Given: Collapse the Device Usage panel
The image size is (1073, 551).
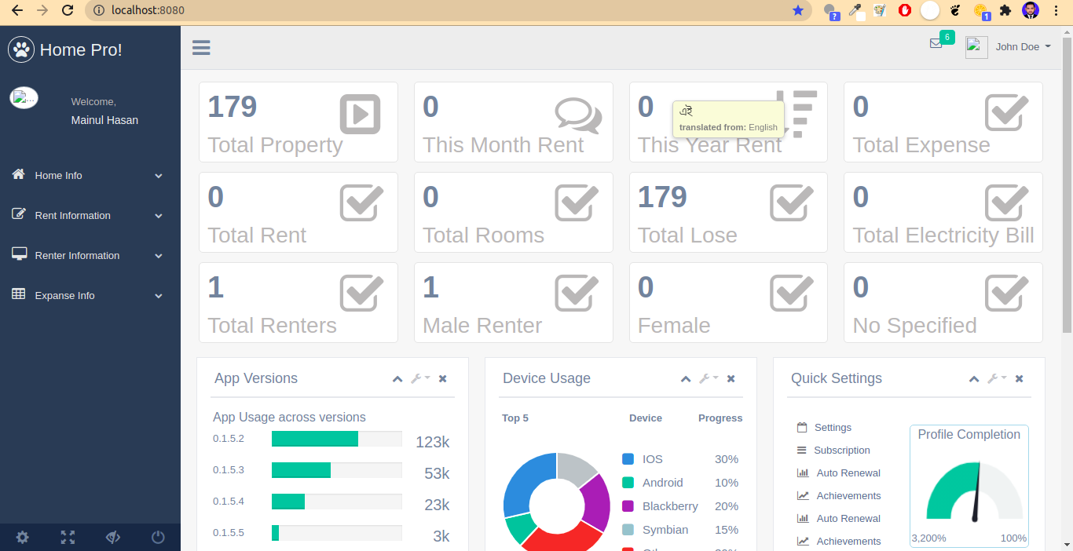Looking at the screenshot, I should 686,379.
